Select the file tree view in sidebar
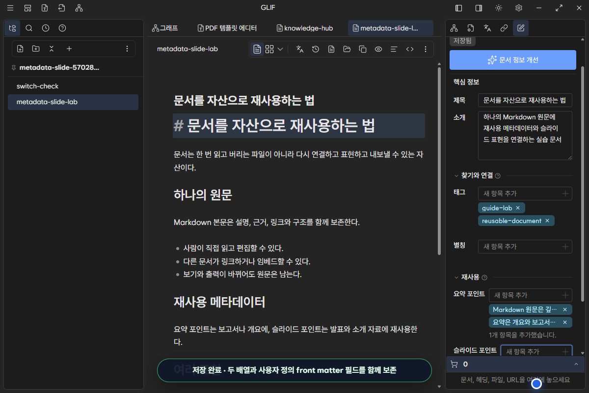Image resolution: width=589 pixels, height=393 pixels. (x=12, y=28)
